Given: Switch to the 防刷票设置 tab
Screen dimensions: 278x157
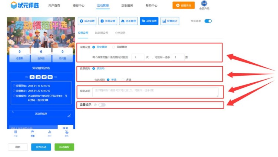Looking at the screenshot, I should [102, 33].
